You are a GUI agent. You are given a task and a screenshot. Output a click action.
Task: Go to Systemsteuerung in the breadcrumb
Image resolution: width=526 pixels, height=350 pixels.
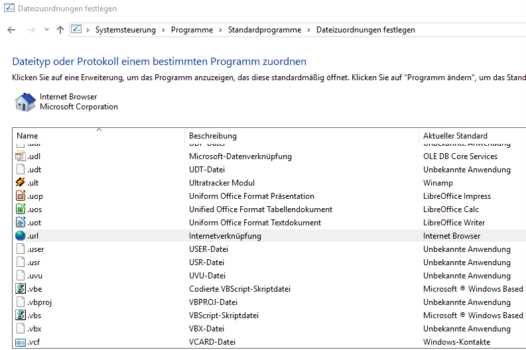pyautogui.click(x=125, y=30)
